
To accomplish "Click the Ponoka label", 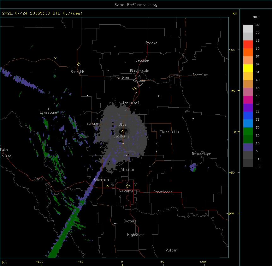I will tap(151, 43).
